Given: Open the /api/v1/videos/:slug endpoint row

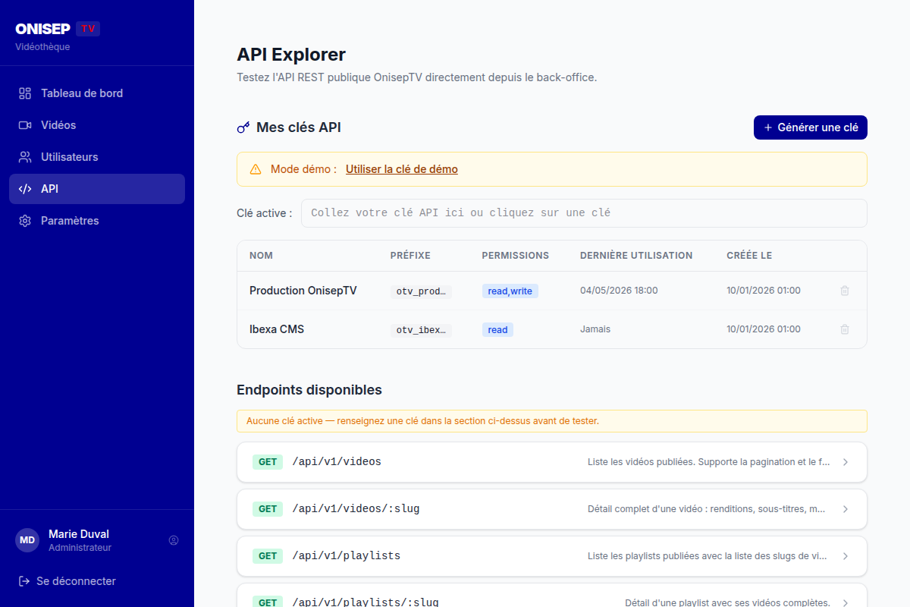Looking at the screenshot, I should [x=552, y=509].
